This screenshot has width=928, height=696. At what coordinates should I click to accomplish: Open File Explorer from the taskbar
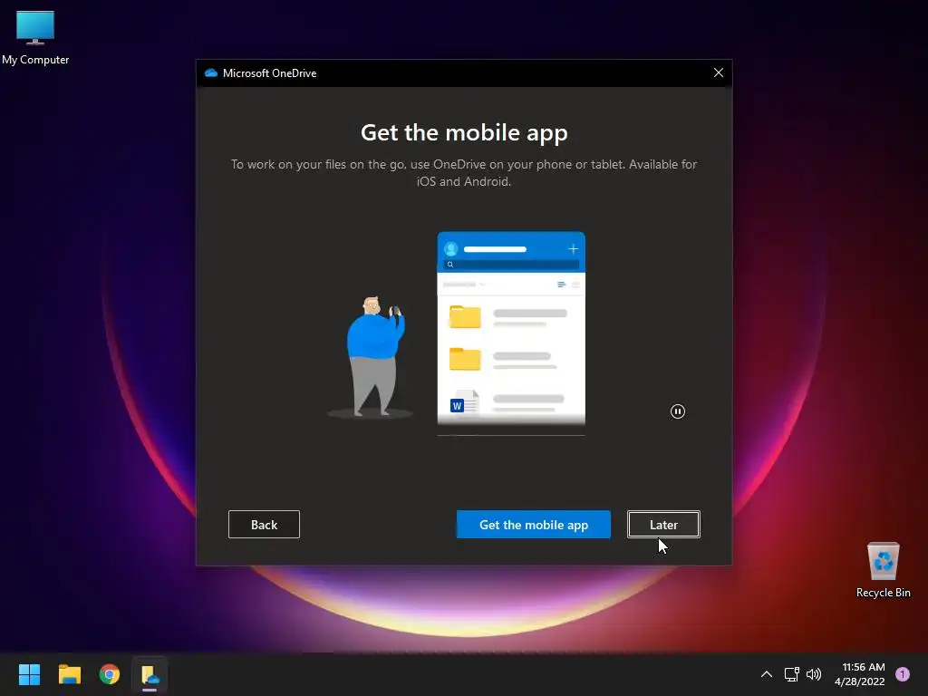(x=69, y=674)
